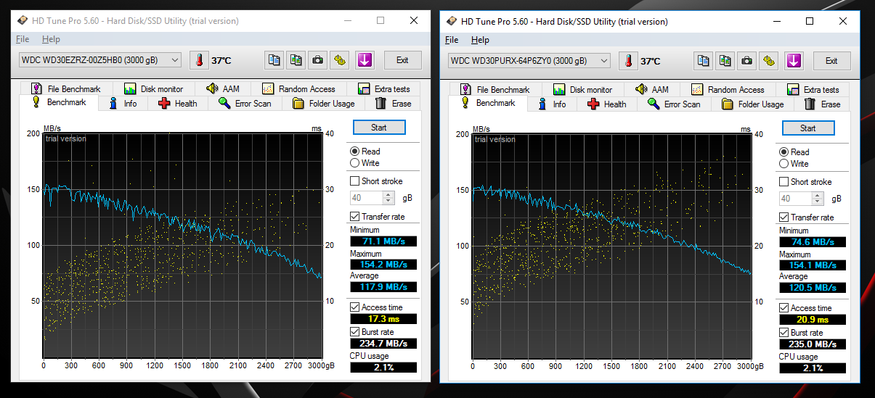Save screenshot camera icon in WD30PURX window
The width and height of the screenshot is (875, 398).
point(746,61)
